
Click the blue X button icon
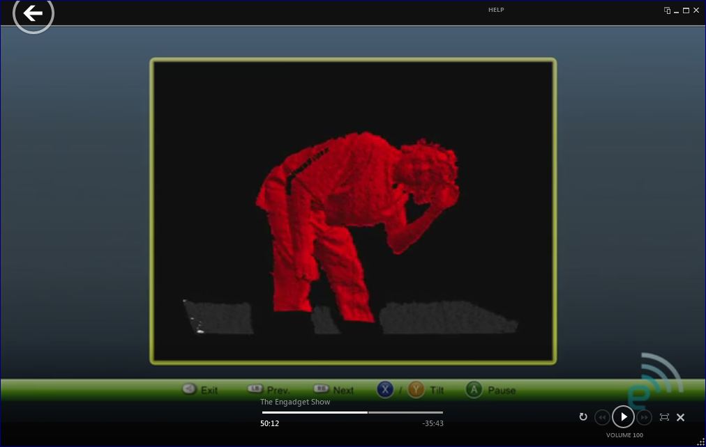tap(385, 389)
